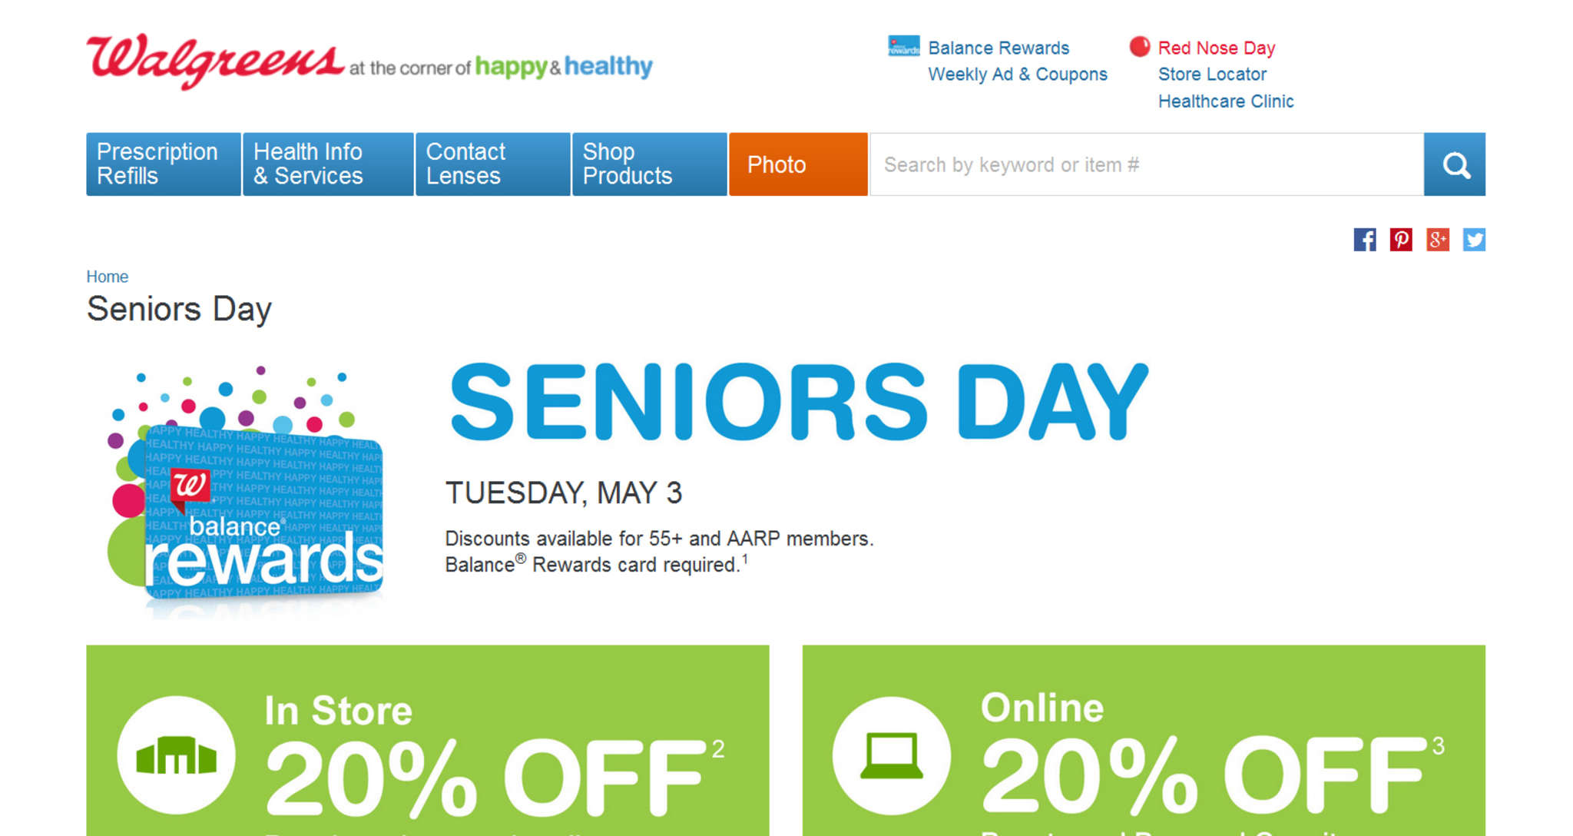Screen dimensions: 1573x836
Task: Click the Home breadcrumb link
Action: (107, 277)
